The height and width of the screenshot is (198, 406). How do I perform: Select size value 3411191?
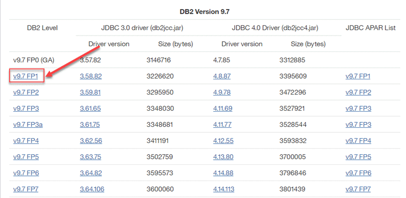point(157,141)
